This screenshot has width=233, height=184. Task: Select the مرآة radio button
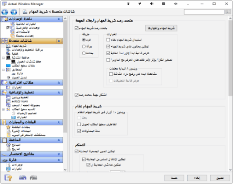(x=84, y=46)
